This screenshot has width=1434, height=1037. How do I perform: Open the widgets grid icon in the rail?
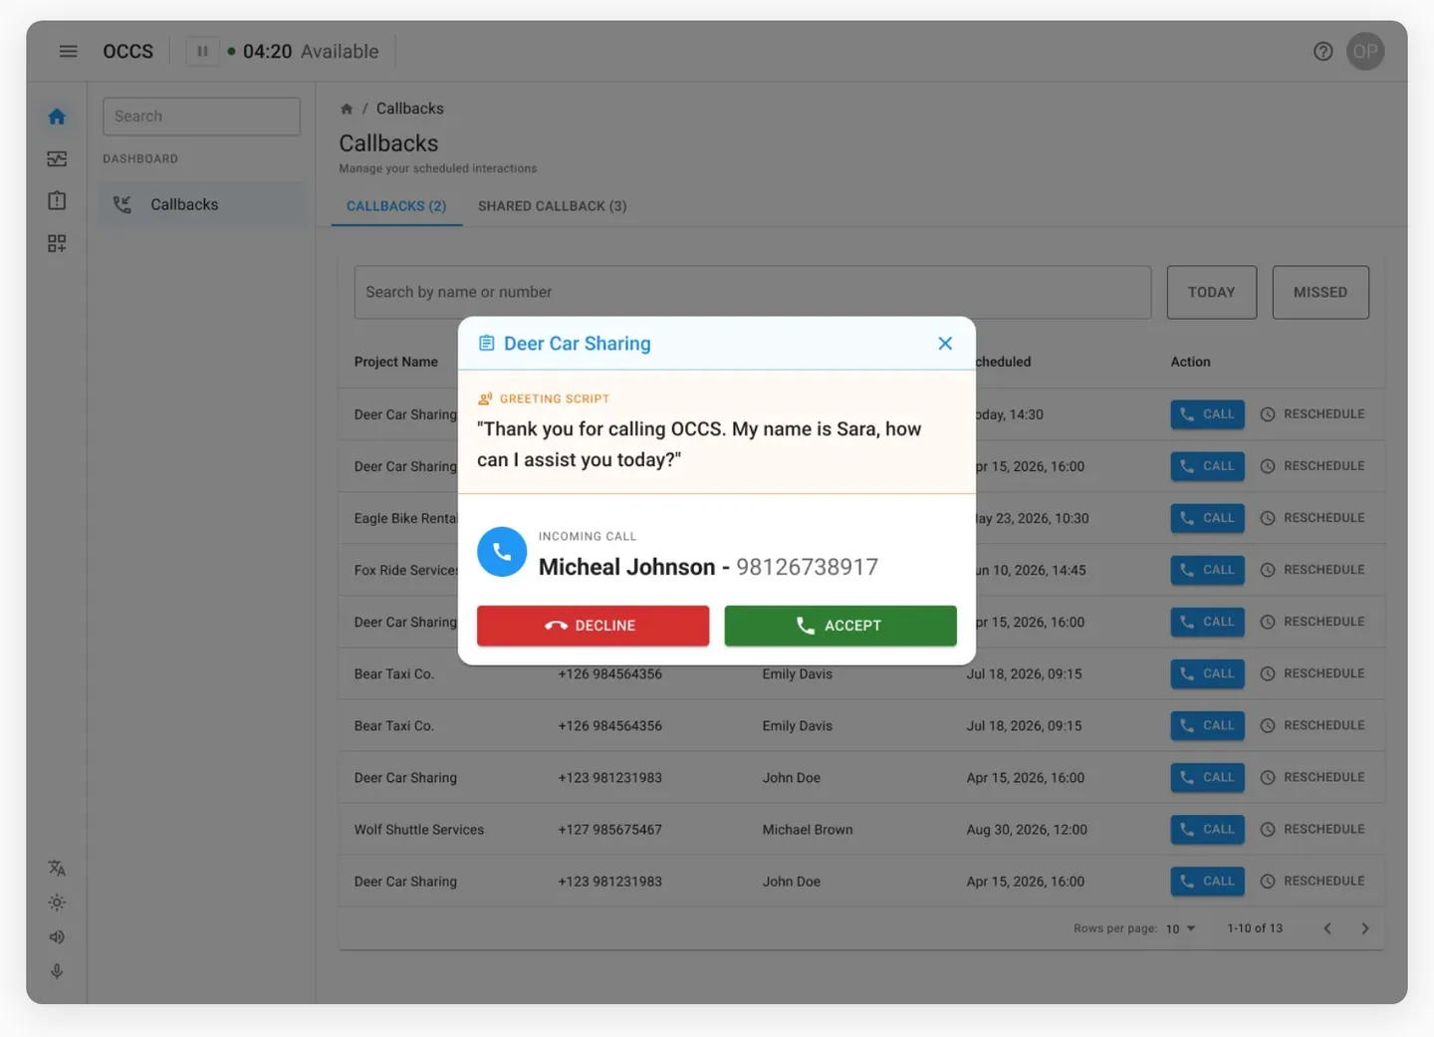point(57,243)
